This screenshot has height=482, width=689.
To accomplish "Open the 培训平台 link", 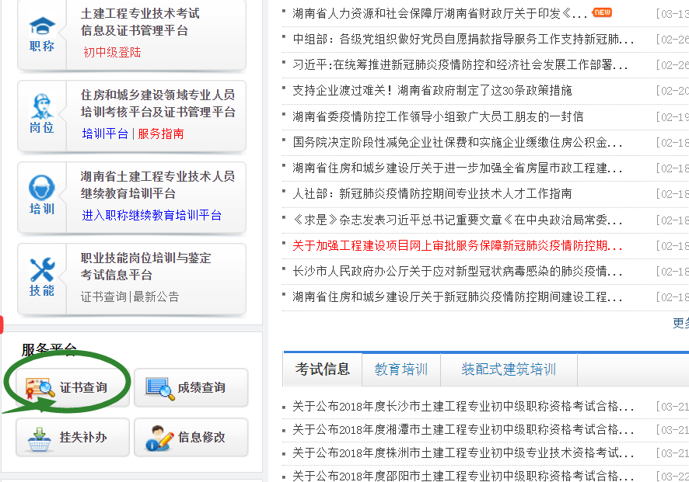I will point(105,134).
